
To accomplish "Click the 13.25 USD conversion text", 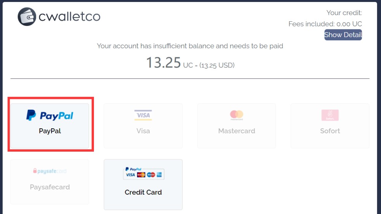I will click(x=217, y=65).
